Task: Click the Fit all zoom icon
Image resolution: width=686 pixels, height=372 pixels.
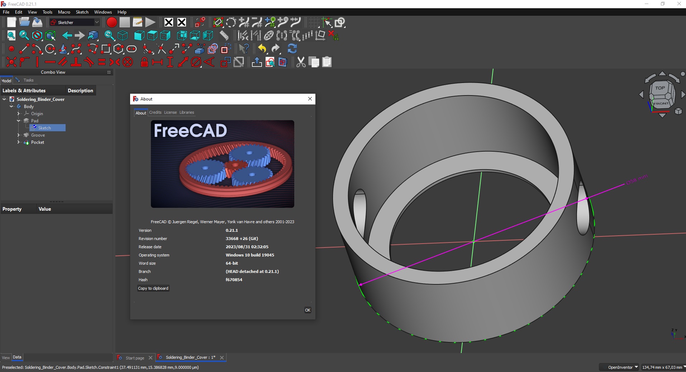Action: (11, 35)
